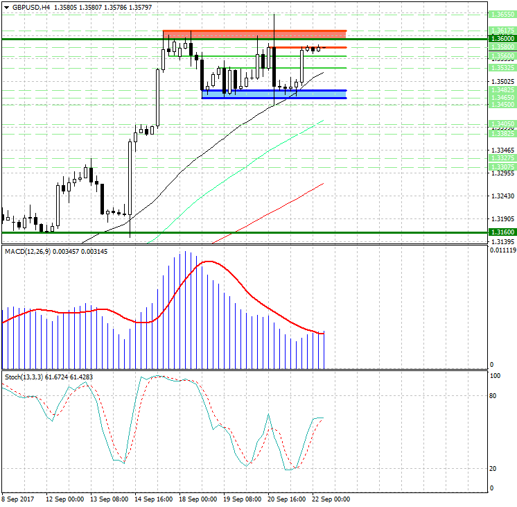Click the 1.35325 price level label
This screenshot has height=507, width=517.
tap(502, 68)
